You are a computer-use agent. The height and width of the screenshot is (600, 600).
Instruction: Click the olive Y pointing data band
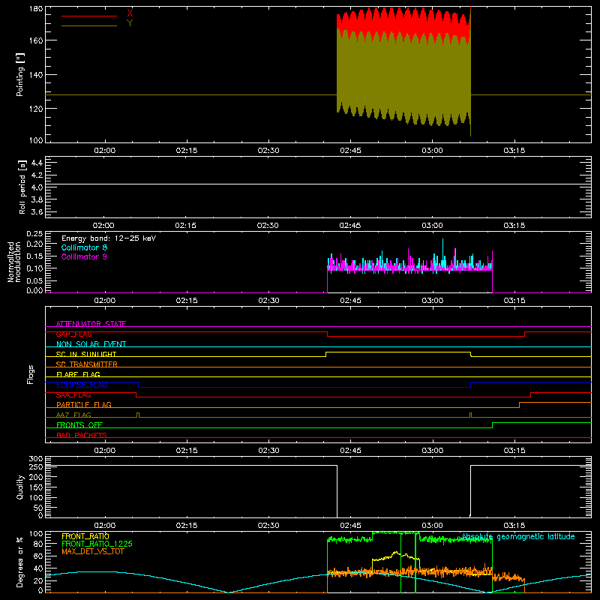403,76
